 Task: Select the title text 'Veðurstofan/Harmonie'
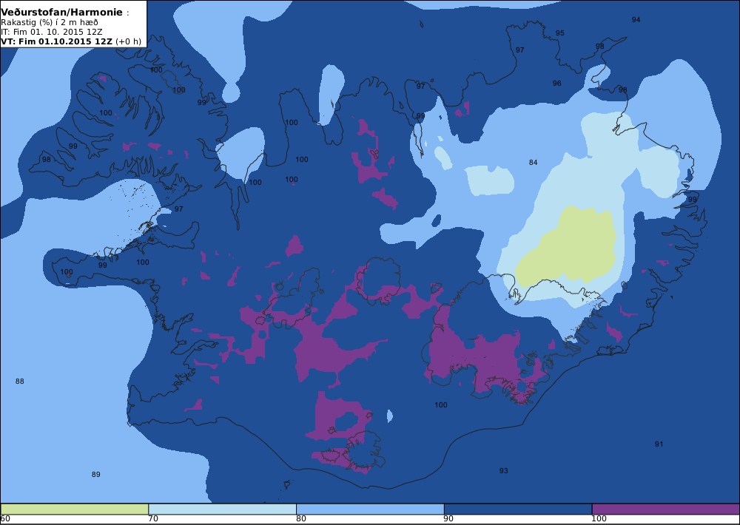(x=62, y=13)
